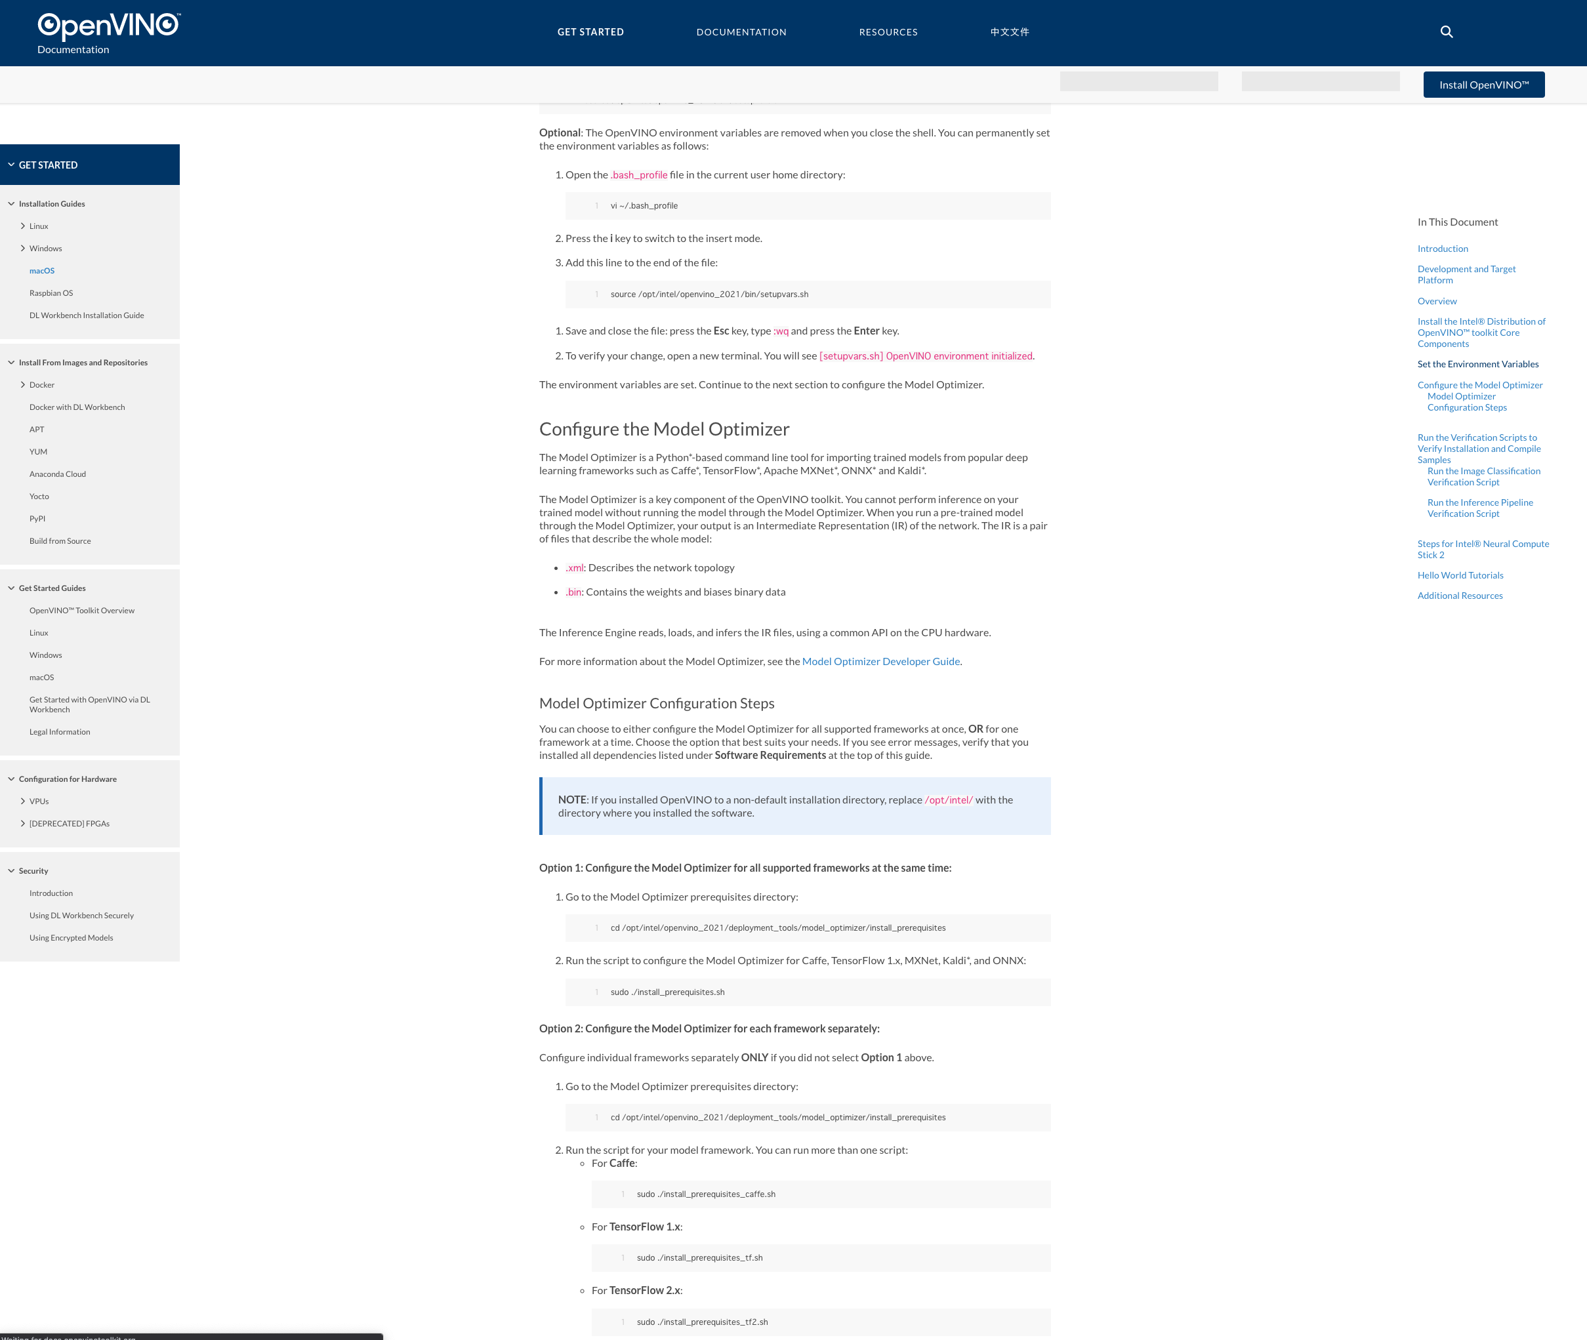Collapse the Security section chevron
The image size is (1587, 1340).
point(11,870)
